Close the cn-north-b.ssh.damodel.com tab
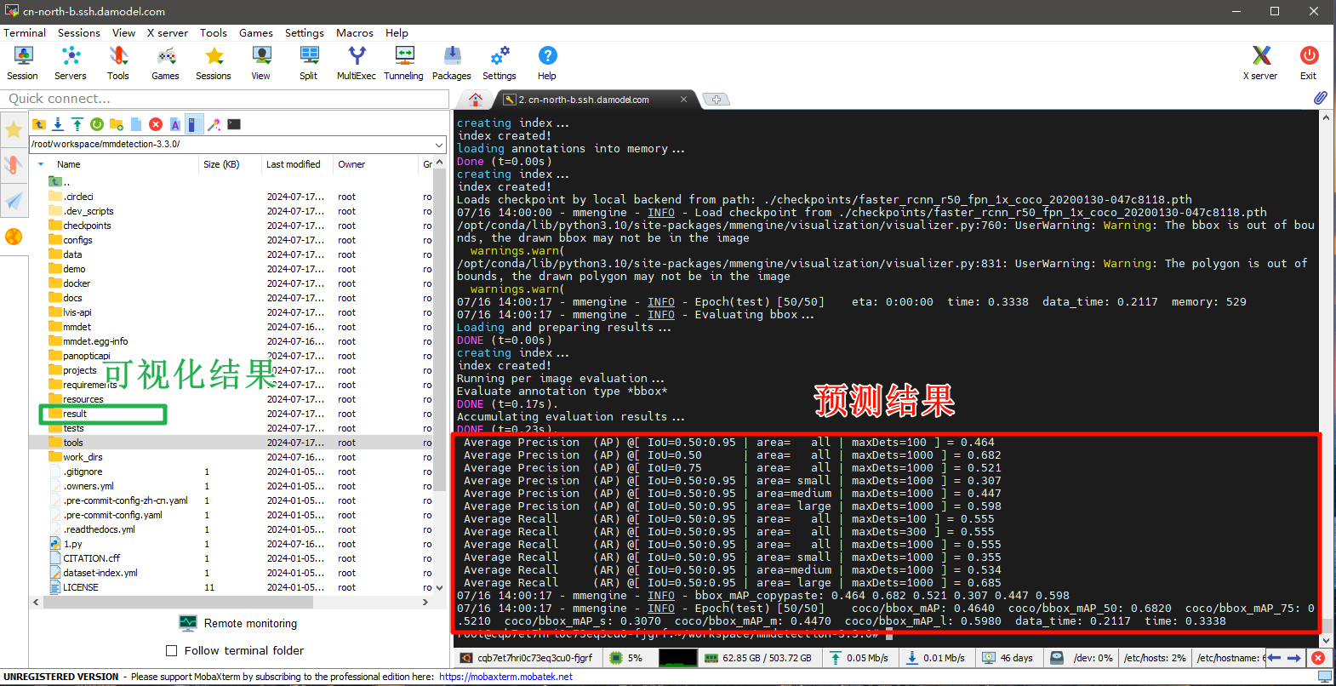1336x686 pixels. (x=683, y=100)
